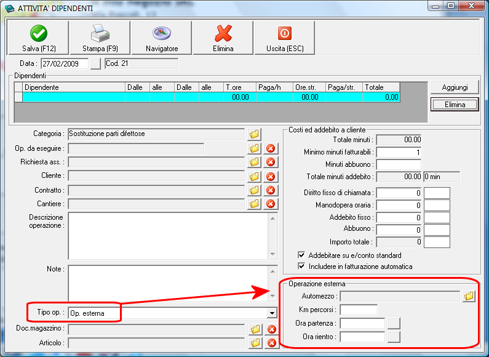Viewport: 489px width, 357px height.
Task: Select the Dipendente column header
Action: [x=74, y=87]
